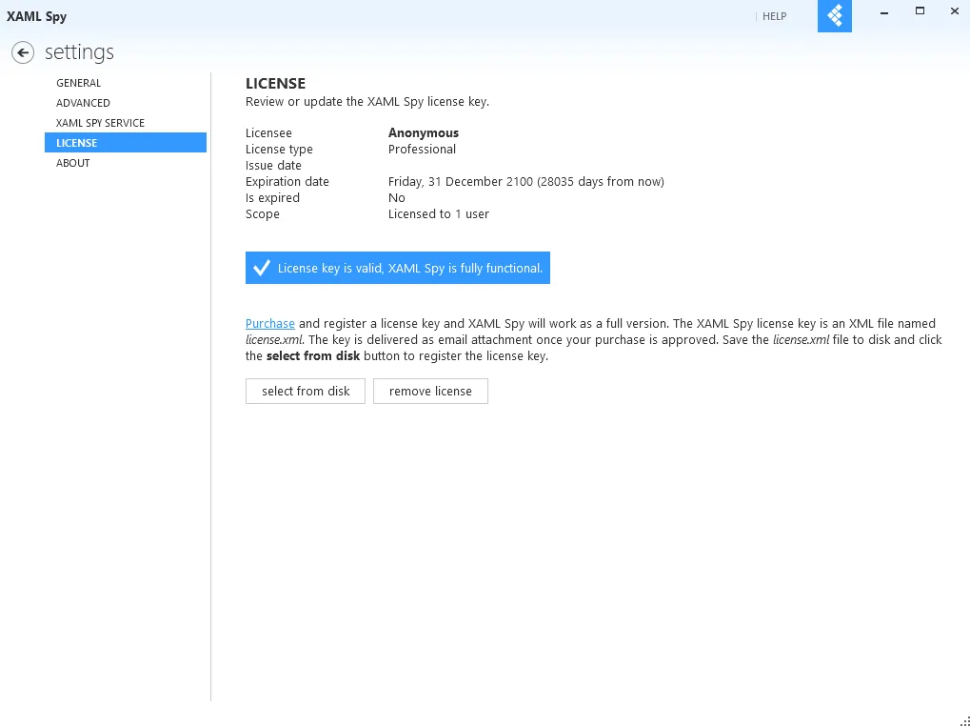Click the settings page heading

pyautogui.click(x=79, y=52)
